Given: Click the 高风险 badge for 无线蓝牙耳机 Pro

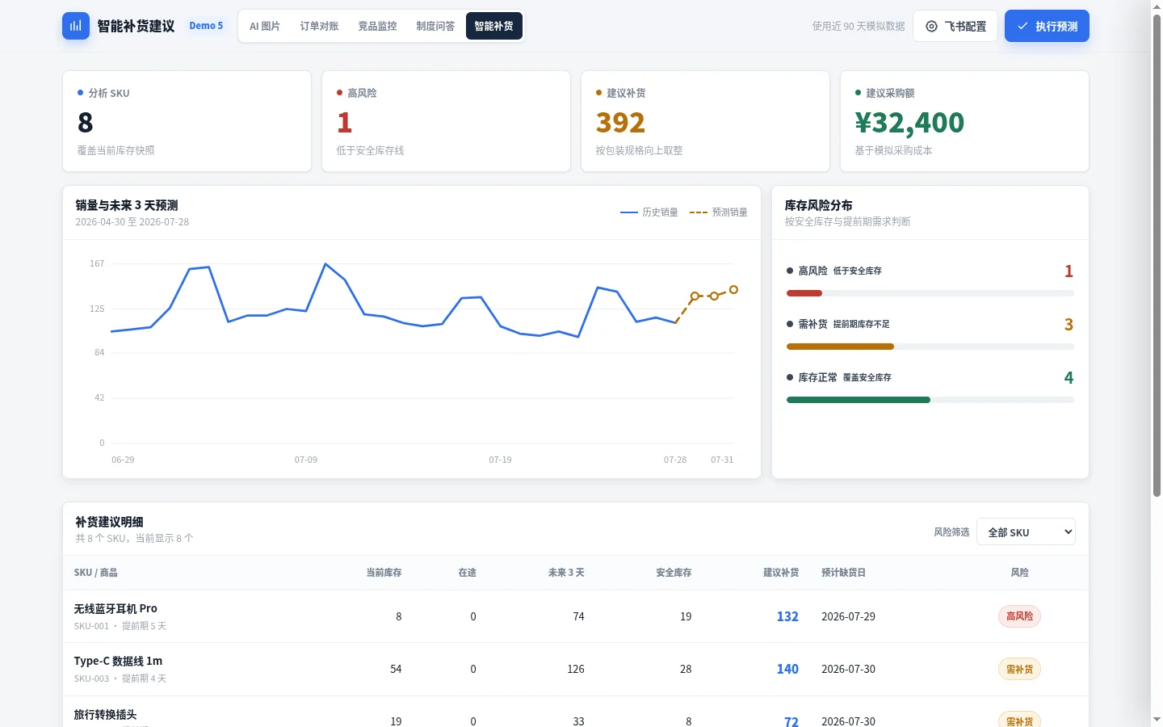Looking at the screenshot, I should tap(1019, 616).
